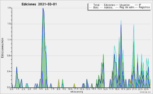Click the orange Bots legend line swatch

tap(91, 7)
